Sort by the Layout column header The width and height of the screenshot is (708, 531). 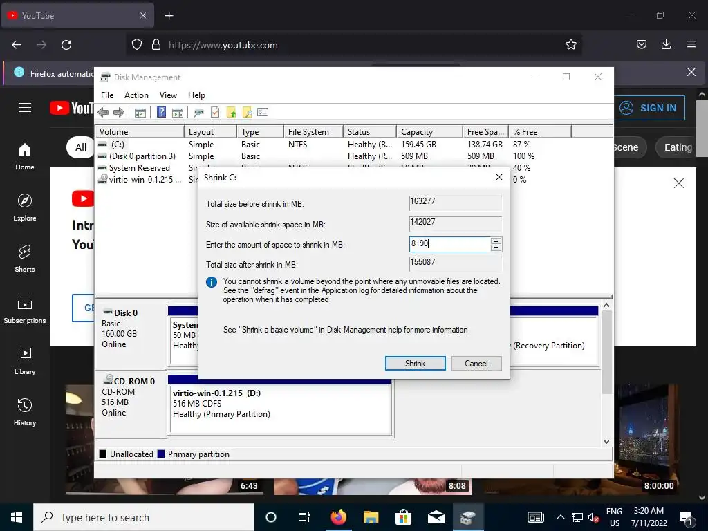pyautogui.click(x=210, y=132)
